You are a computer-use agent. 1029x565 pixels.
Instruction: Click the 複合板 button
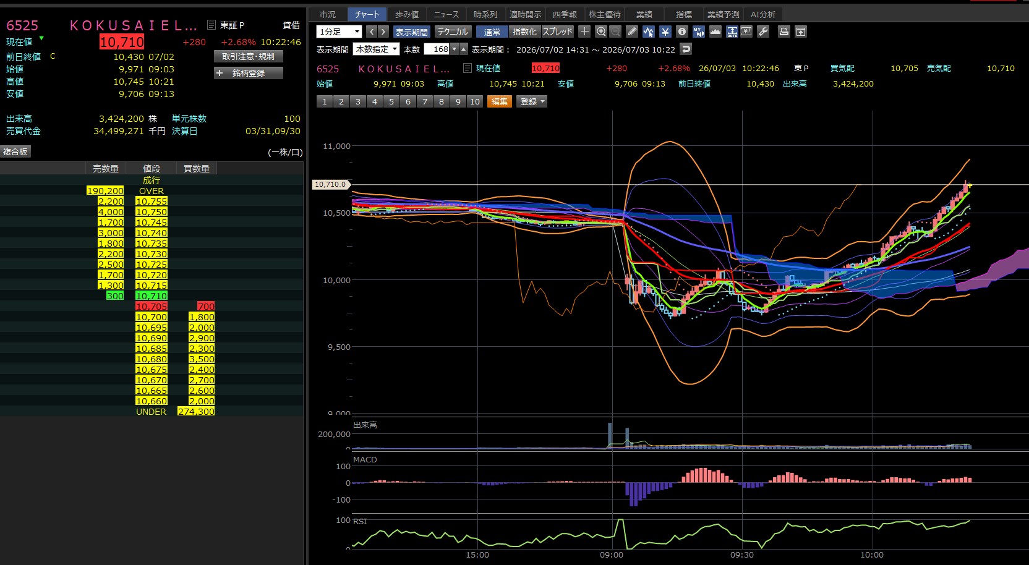click(15, 151)
